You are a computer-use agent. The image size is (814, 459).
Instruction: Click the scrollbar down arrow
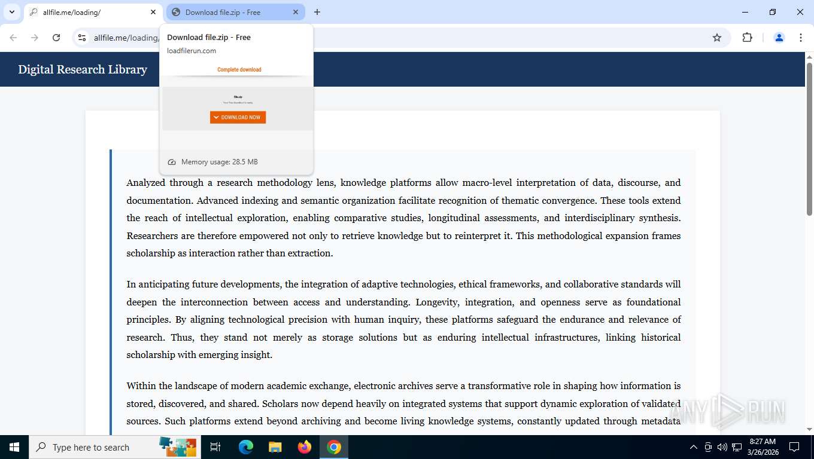point(809,429)
